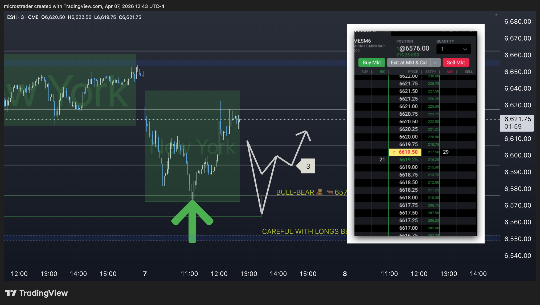This screenshot has height=305, width=540.
Task: Click the 216.25 USD profit value
Action: (x=408, y=55)
